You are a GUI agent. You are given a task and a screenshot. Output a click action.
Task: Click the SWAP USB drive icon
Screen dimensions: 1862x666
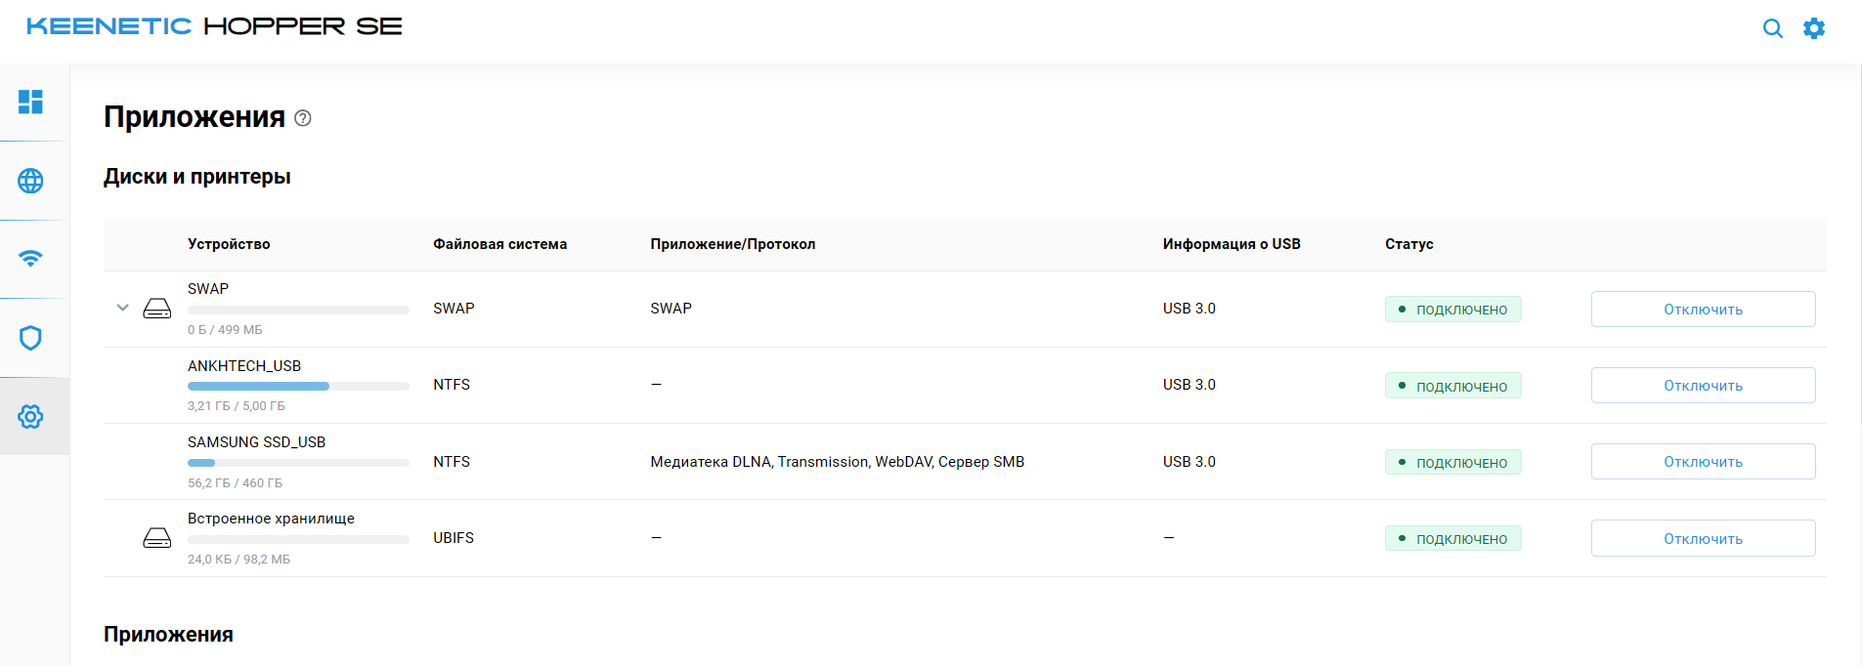(x=157, y=309)
